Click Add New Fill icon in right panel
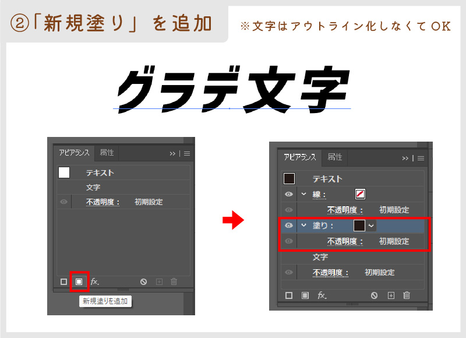 click(x=305, y=295)
